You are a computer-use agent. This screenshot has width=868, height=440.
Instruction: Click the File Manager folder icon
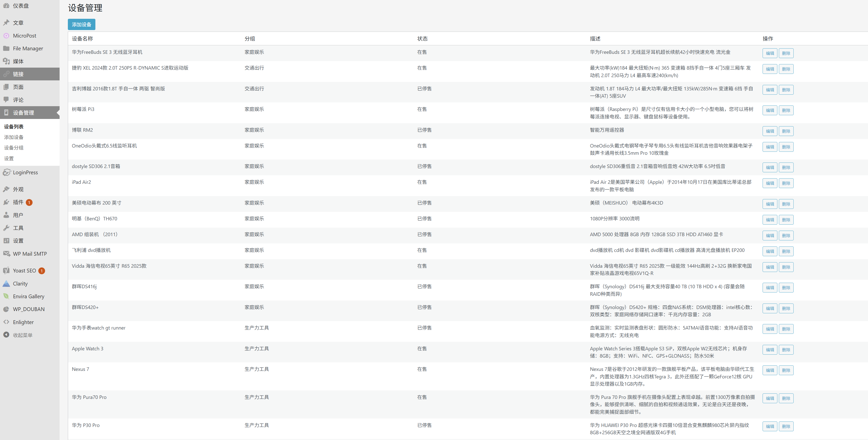[6, 49]
